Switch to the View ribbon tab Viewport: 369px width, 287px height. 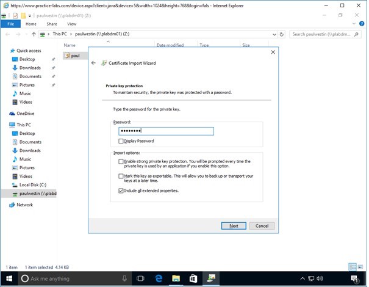pos(71,24)
